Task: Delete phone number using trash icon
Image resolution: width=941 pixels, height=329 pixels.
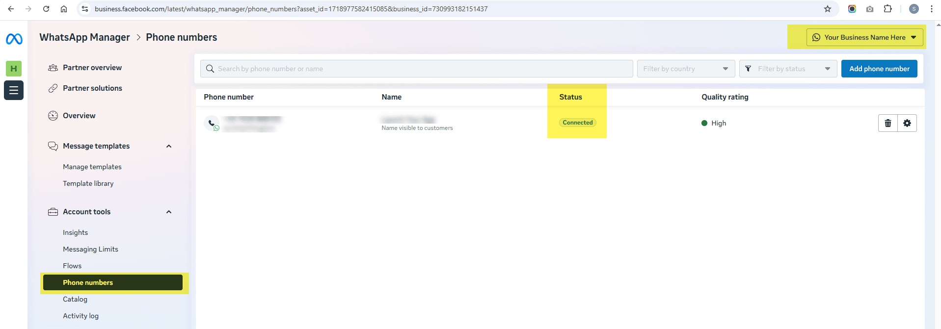Action: pos(887,123)
